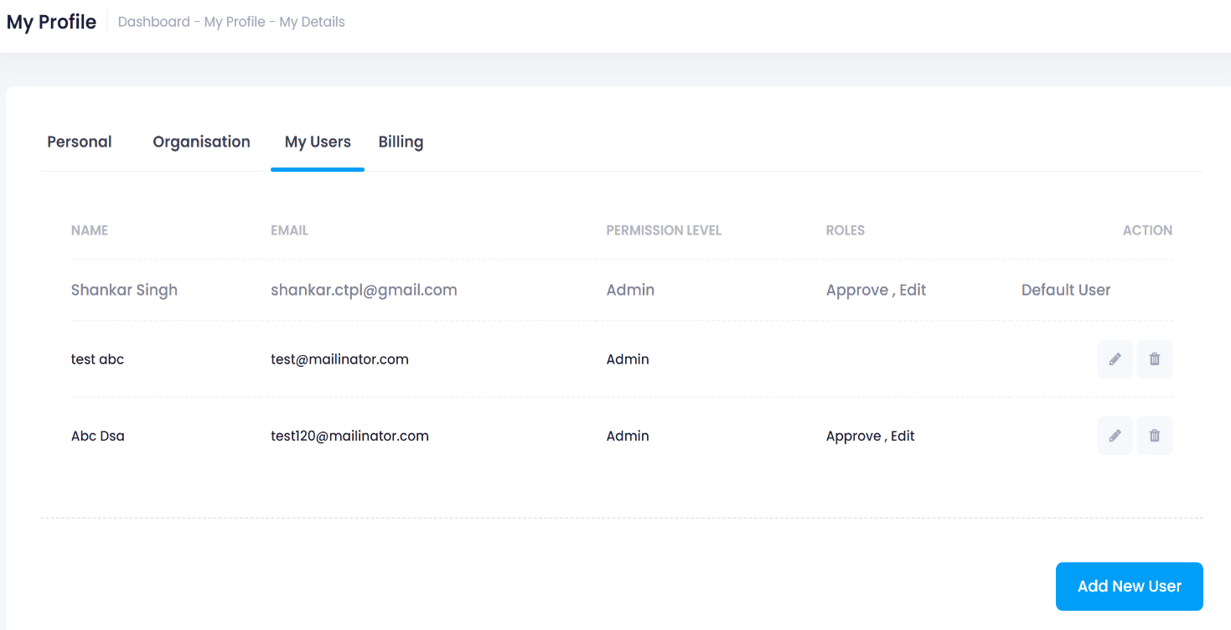
Task: Click the PERMISSION LEVEL column header
Action: click(664, 230)
